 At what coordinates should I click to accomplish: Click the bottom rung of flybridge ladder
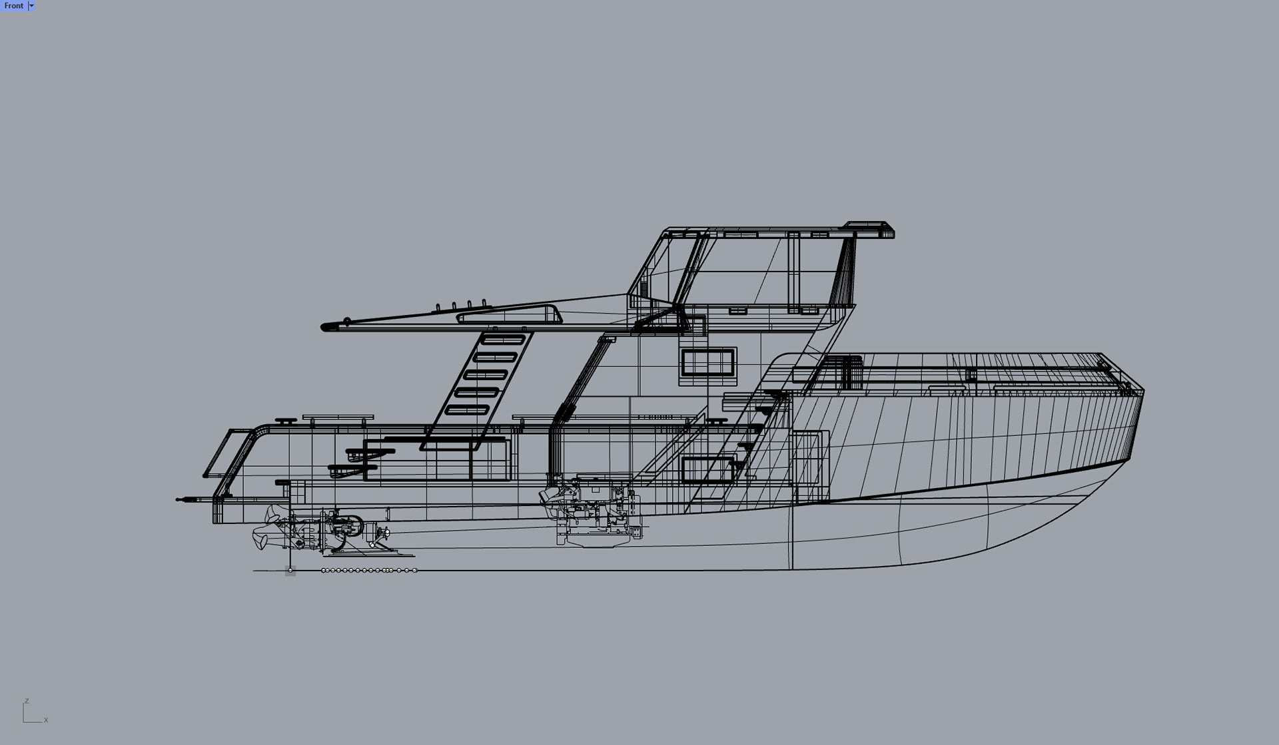(x=467, y=411)
